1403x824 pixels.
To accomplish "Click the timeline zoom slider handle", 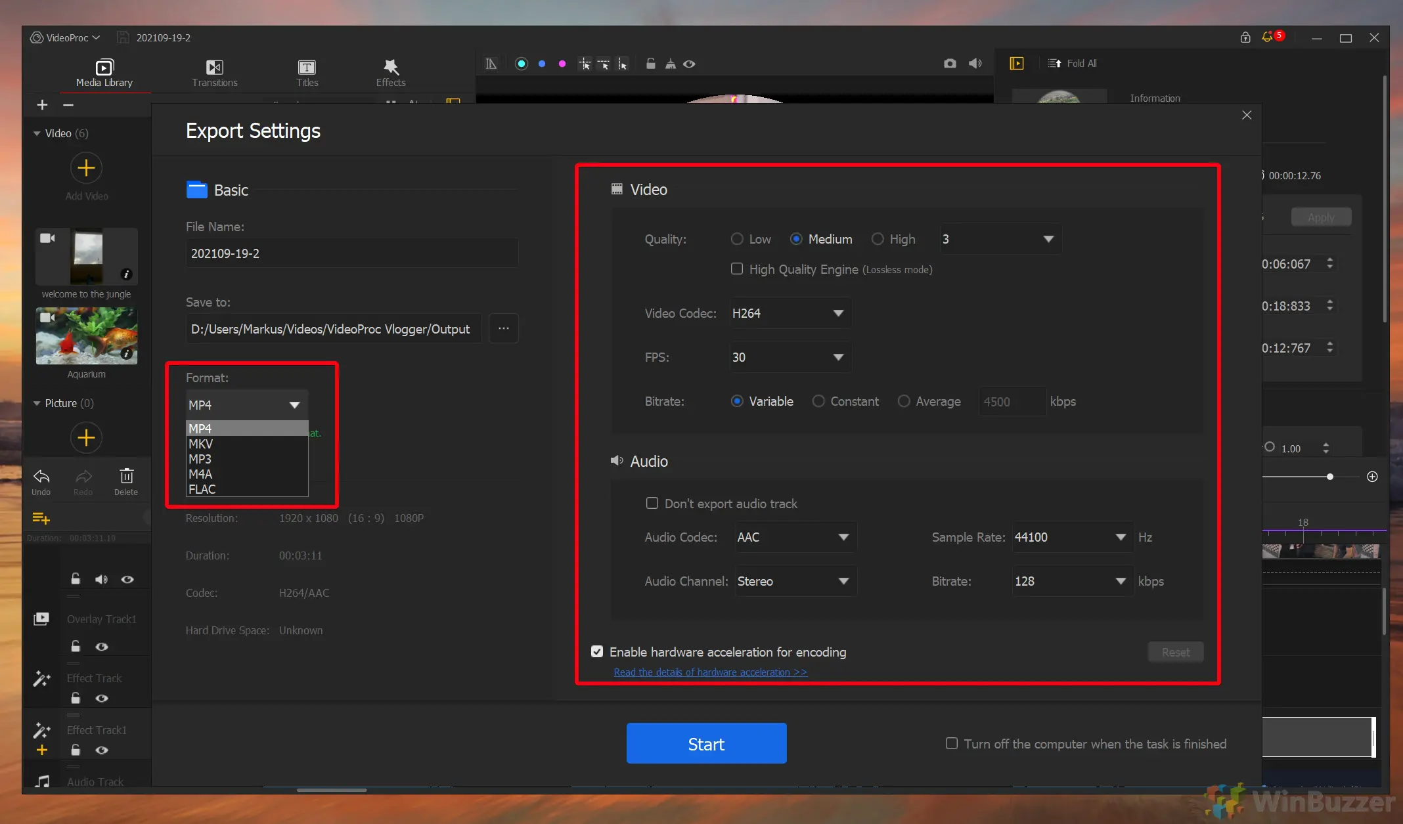I will coord(1330,477).
